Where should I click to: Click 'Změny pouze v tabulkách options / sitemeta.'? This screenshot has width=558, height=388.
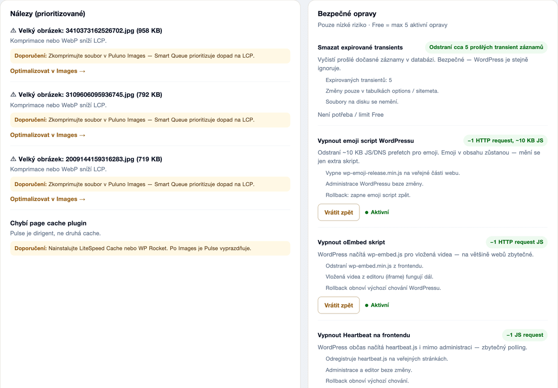(x=382, y=91)
